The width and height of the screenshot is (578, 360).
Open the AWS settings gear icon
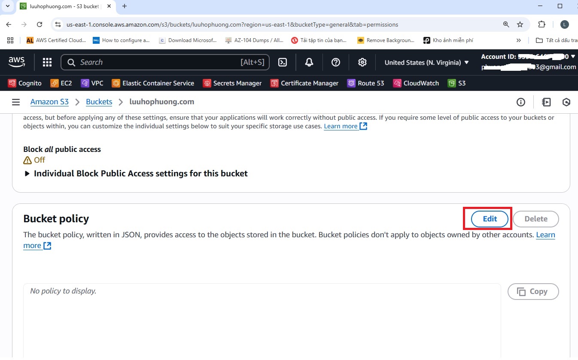(362, 62)
